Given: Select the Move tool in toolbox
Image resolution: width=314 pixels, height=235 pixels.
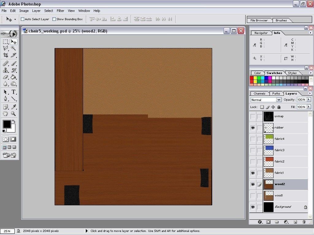Looking at the screenshot, I should pyautogui.click(x=13, y=42).
